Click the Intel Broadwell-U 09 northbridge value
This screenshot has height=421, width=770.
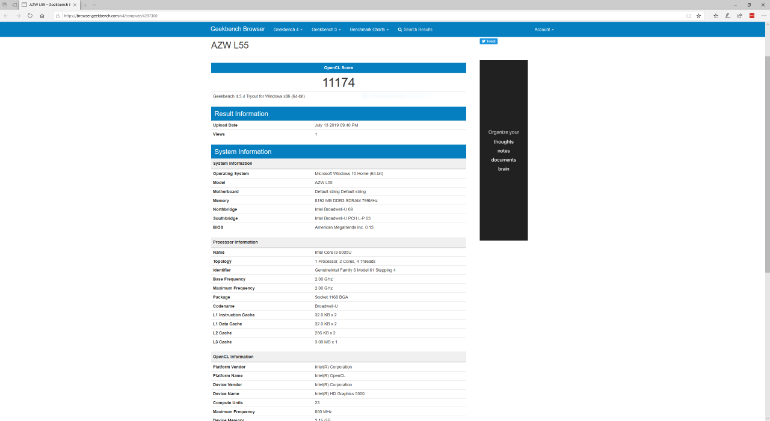click(334, 209)
